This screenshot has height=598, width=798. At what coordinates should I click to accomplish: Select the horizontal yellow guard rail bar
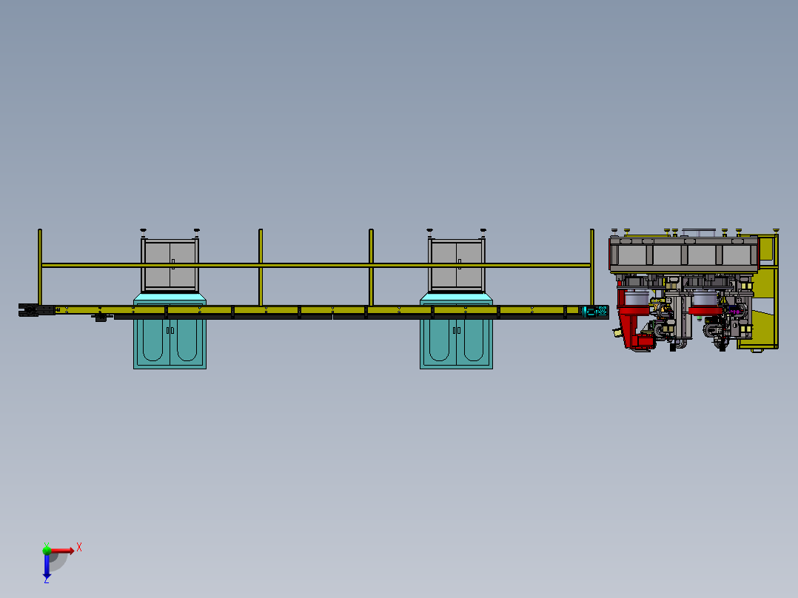[315, 265]
